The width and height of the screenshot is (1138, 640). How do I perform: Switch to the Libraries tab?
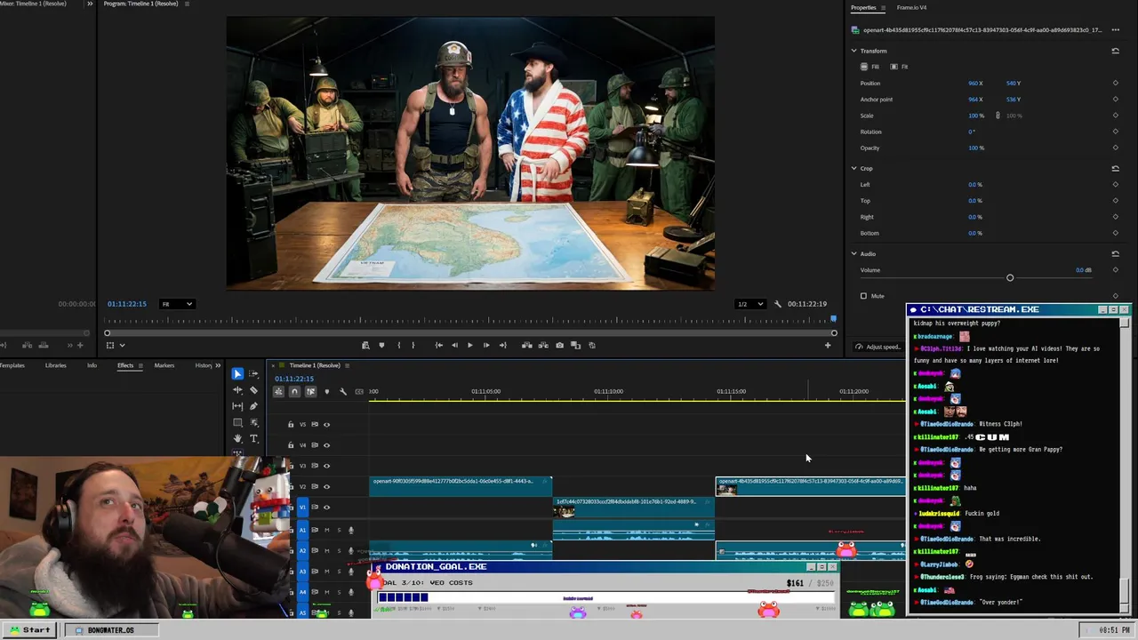[x=55, y=365]
